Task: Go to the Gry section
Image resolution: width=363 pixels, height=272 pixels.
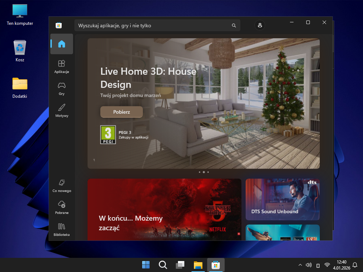Action: coord(62,88)
